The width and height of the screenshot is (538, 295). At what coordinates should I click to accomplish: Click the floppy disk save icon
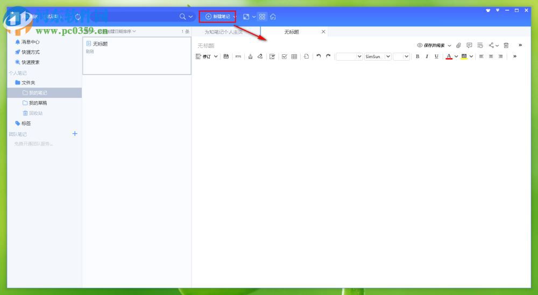226,56
